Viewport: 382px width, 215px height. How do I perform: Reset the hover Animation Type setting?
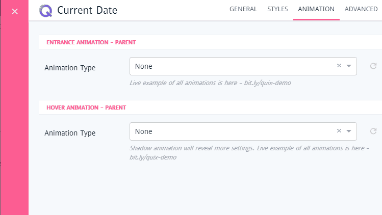click(373, 131)
